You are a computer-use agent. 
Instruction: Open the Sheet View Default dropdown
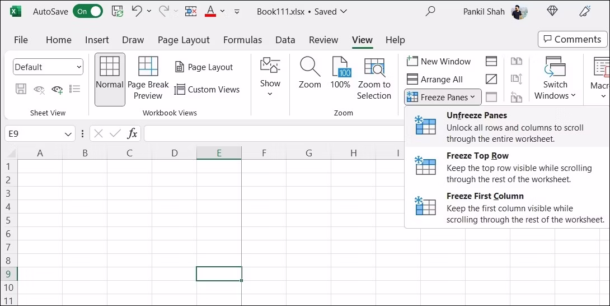point(48,67)
